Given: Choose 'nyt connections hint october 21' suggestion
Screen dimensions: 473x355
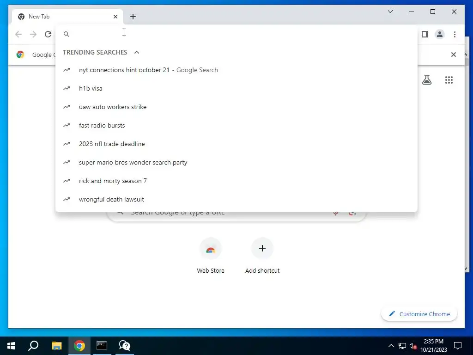Looking at the screenshot, I should click(x=236, y=70).
